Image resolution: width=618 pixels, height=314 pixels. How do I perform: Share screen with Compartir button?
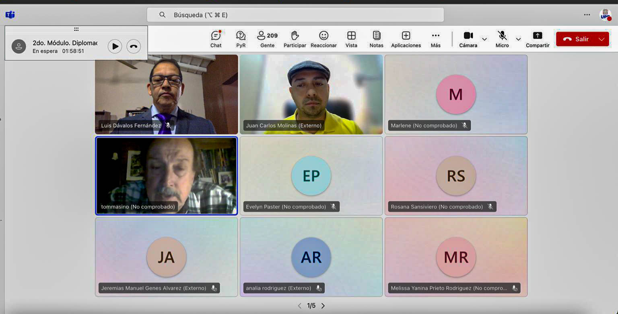538,39
